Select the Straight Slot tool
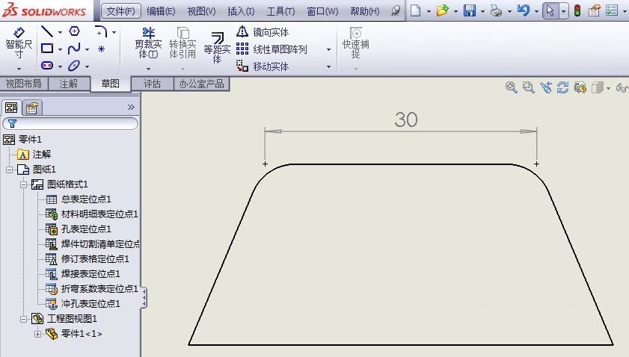Viewport: 629px width, 357px height. click(x=47, y=65)
